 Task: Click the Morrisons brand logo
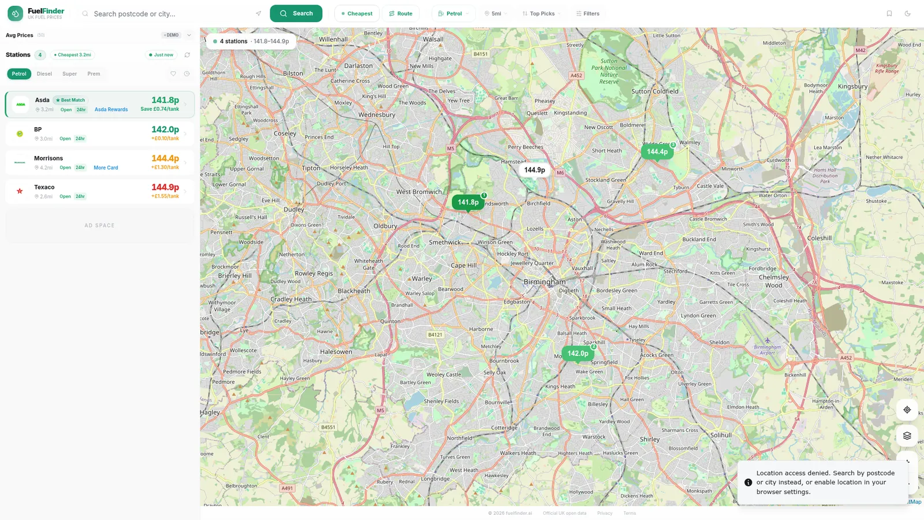click(20, 162)
